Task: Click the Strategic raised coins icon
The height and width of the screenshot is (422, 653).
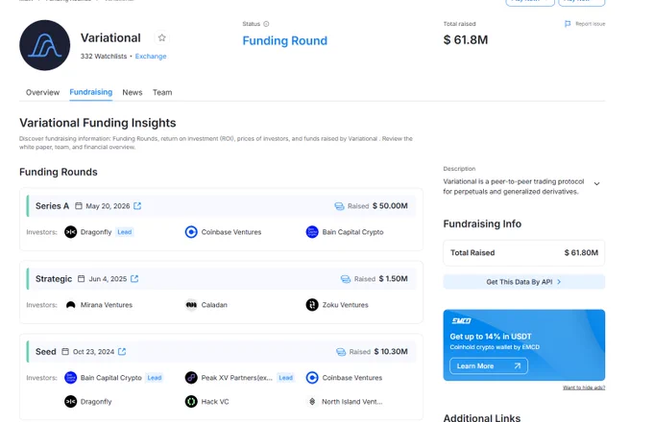Action: [346, 279]
